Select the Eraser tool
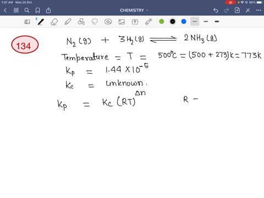 point(54,22)
